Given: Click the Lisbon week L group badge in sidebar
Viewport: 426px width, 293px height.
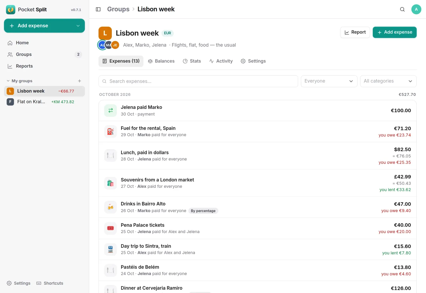Looking at the screenshot, I should tap(10, 91).
